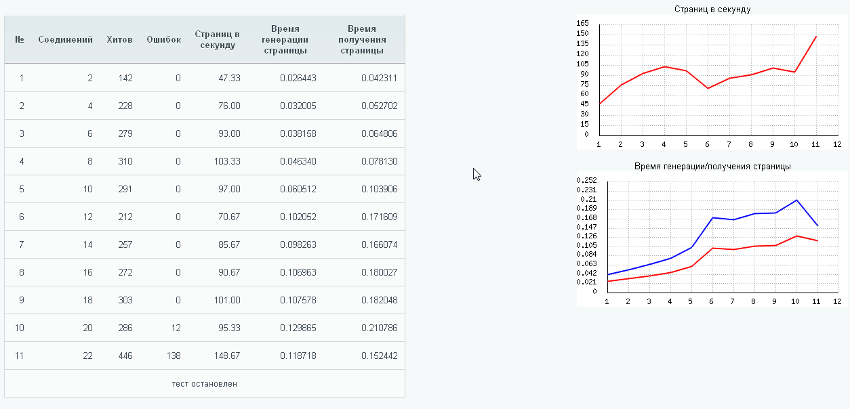Click the 'Страниц в секунду' table header
Screen dimensions: 850x409
(x=217, y=40)
